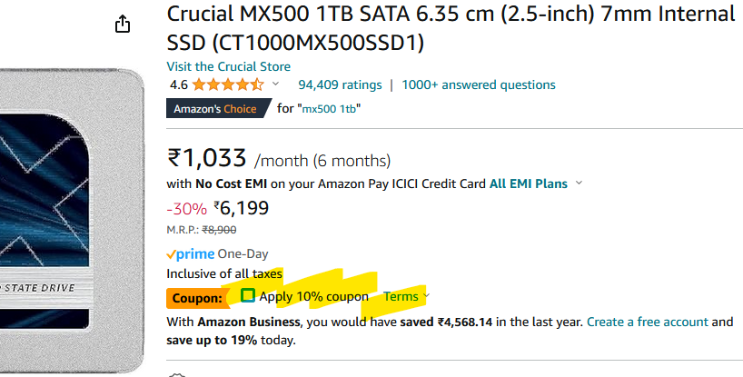This screenshot has width=743, height=377.
Task: Click the orange Coupon badge
Action: [x=198, y=298]
